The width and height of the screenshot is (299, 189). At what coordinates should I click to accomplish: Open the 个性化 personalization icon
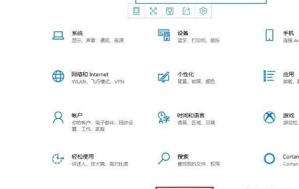point(164,77)
